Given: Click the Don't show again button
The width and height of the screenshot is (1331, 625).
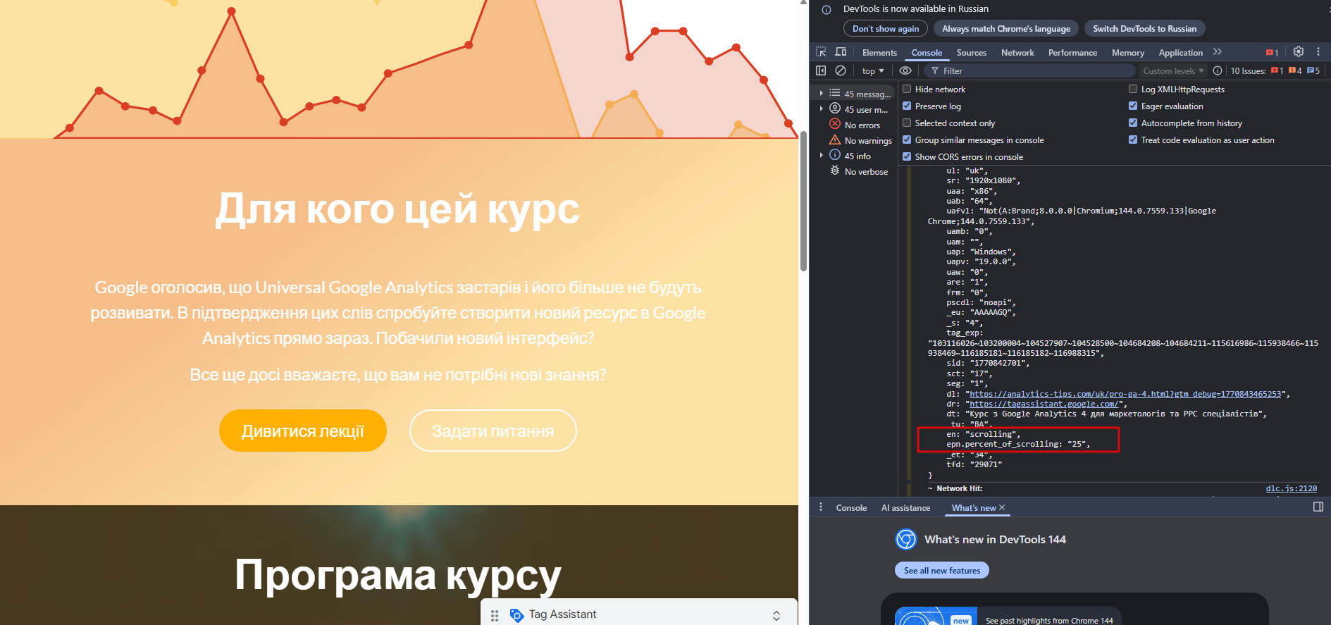Looking at the screenshot, I should 886,28.
